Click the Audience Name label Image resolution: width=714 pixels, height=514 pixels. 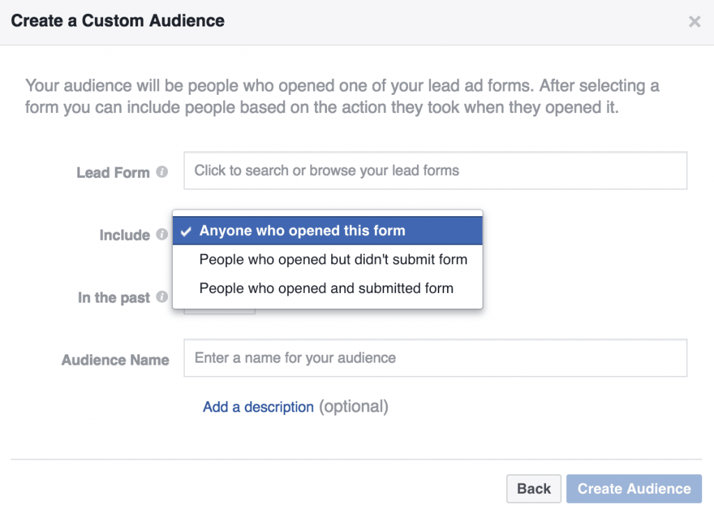pos(115,360)
